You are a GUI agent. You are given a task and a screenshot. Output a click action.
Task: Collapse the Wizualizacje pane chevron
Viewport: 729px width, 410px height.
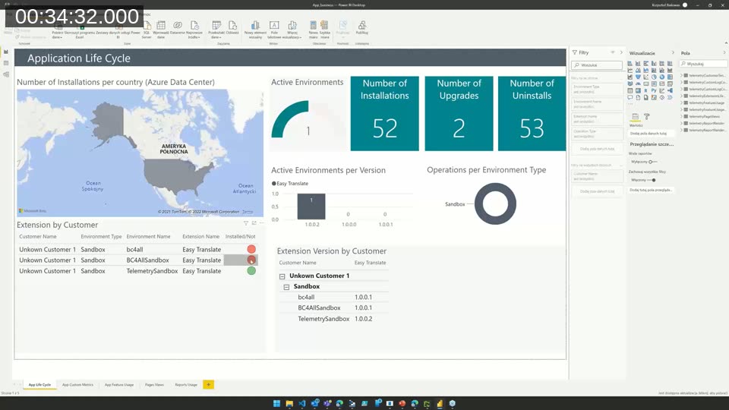(673, 52)
